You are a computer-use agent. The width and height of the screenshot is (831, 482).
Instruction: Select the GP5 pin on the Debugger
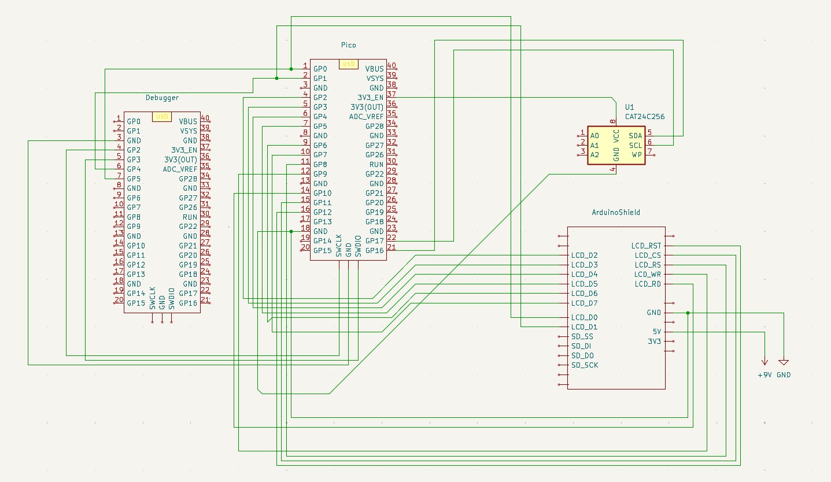coord(134,179)
